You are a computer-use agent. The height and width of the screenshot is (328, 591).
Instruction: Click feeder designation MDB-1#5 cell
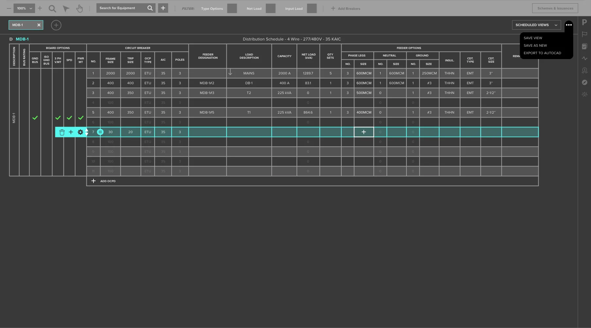tap(207, 113)
